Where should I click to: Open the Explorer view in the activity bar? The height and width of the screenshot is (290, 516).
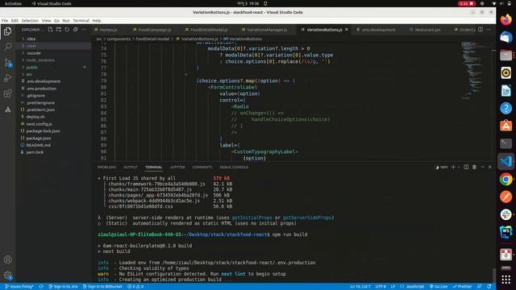click(x=7, y=31)
